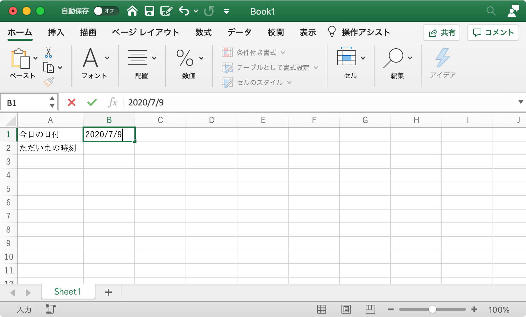Image resolution: width=526 pixels, height=317 pixels.
Task: Select cell A1 今日の日付
Action: point(50,134)
